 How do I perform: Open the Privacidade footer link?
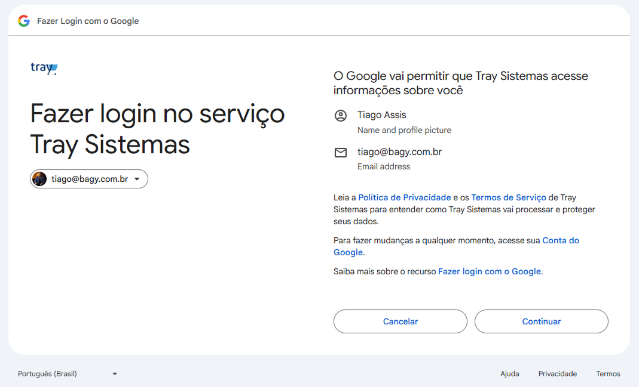pyautogui.click(x=558, y=374)
